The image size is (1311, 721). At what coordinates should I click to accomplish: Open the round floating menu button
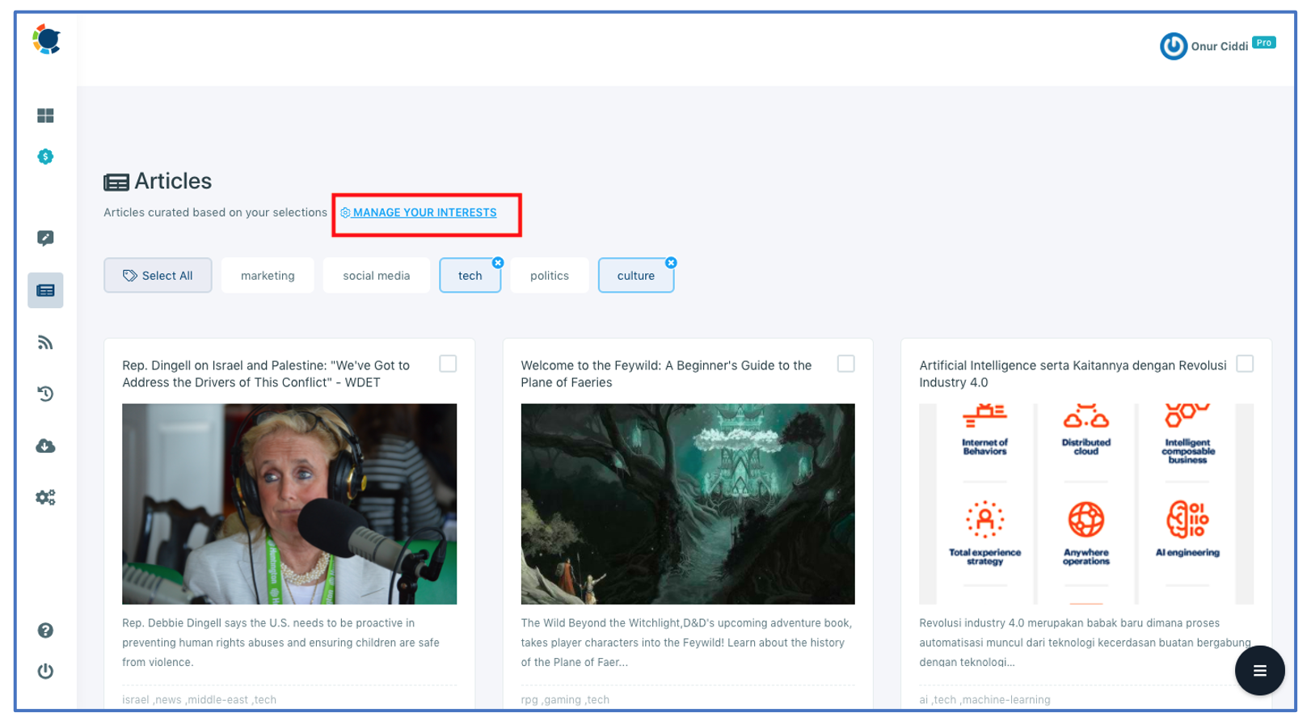(1259, 670)
